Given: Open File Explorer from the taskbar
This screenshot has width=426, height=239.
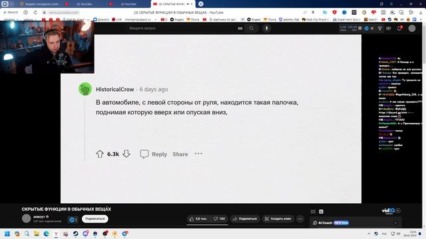Looking at the screenshot, I should (x=37, y=234).
